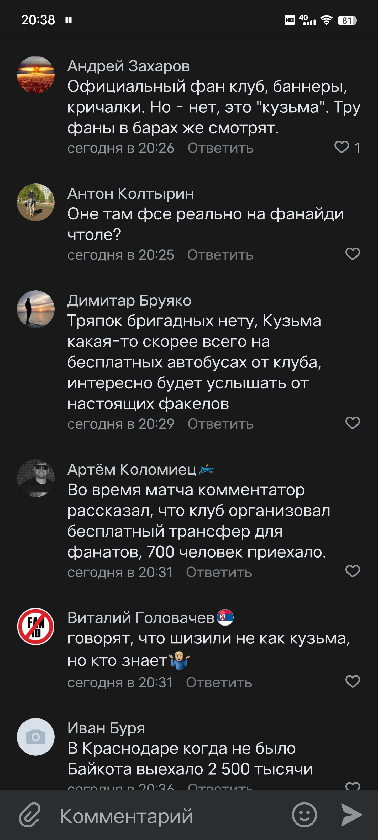Click Ответить under Артём Коломиец's comment
Viewport: 378px width, 840px height.
(x=219, y=572)
